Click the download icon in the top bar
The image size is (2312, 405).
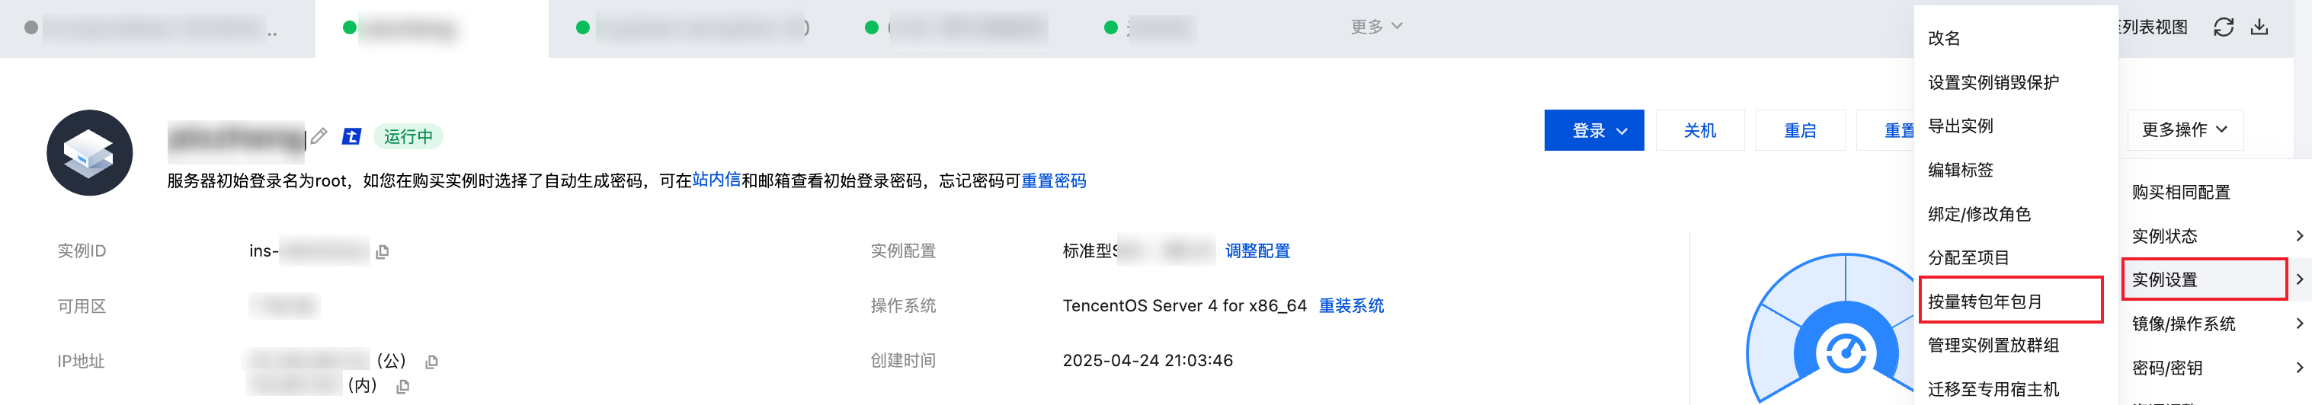[2260, 27]
